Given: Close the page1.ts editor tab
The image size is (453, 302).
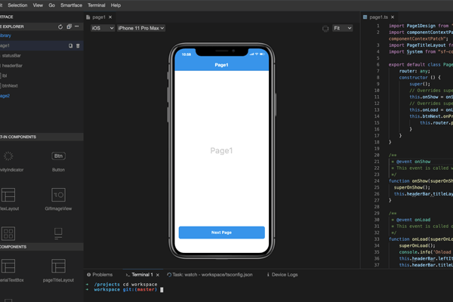Looking at the screenshot, I should pos(393,17).
